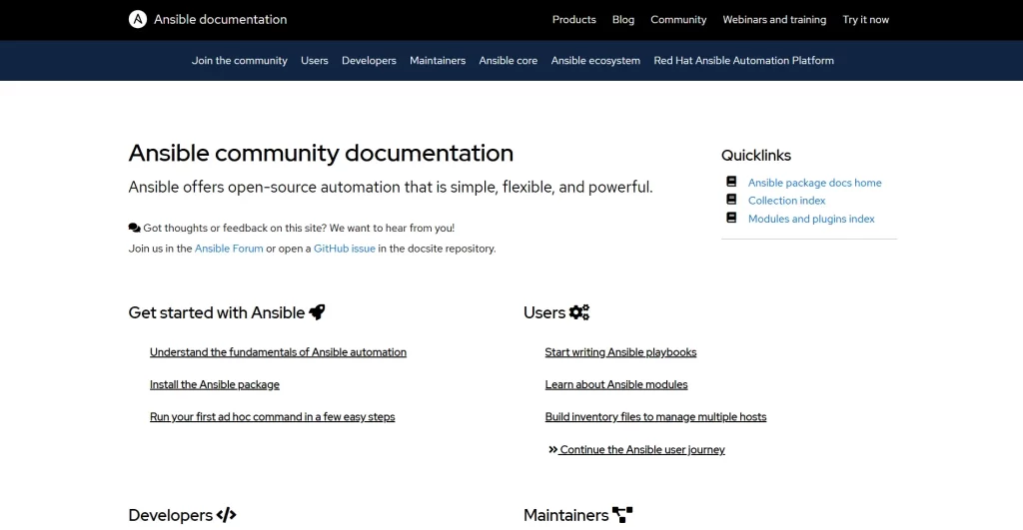Open Learn about Ansible modules link
Viewport: 1023px width, 530px height.
pos(616,384)
